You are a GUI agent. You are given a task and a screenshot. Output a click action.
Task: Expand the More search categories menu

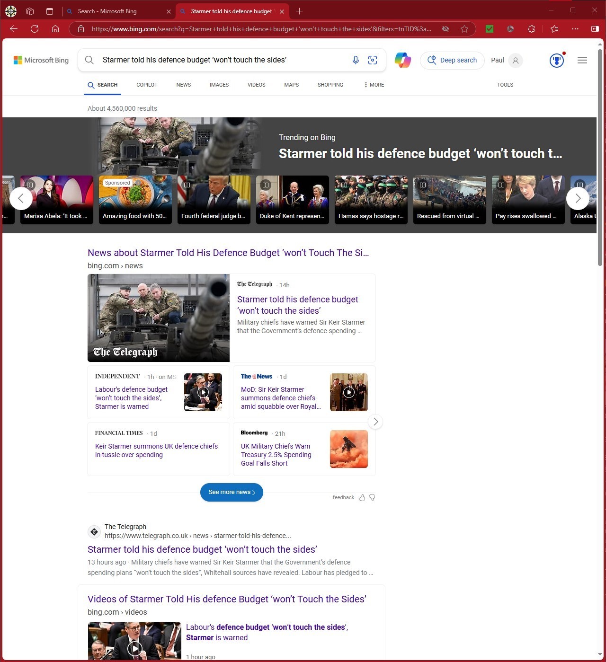(374, 85)
